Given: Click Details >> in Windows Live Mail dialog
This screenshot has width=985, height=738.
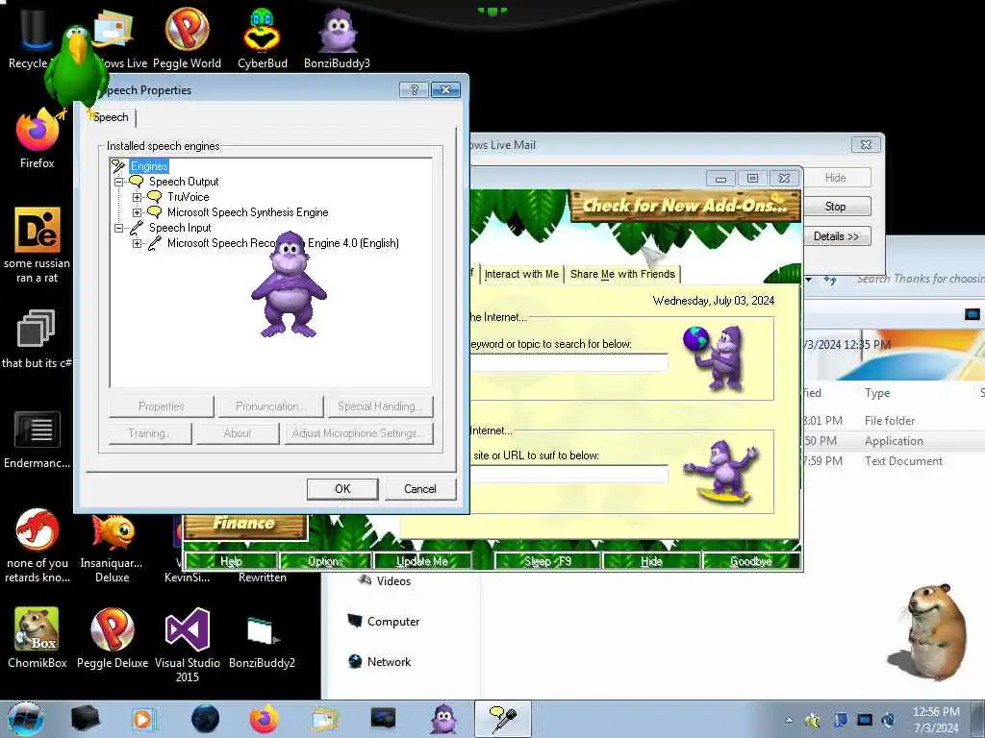Looking at the screenshot, I should coord(836,236).
